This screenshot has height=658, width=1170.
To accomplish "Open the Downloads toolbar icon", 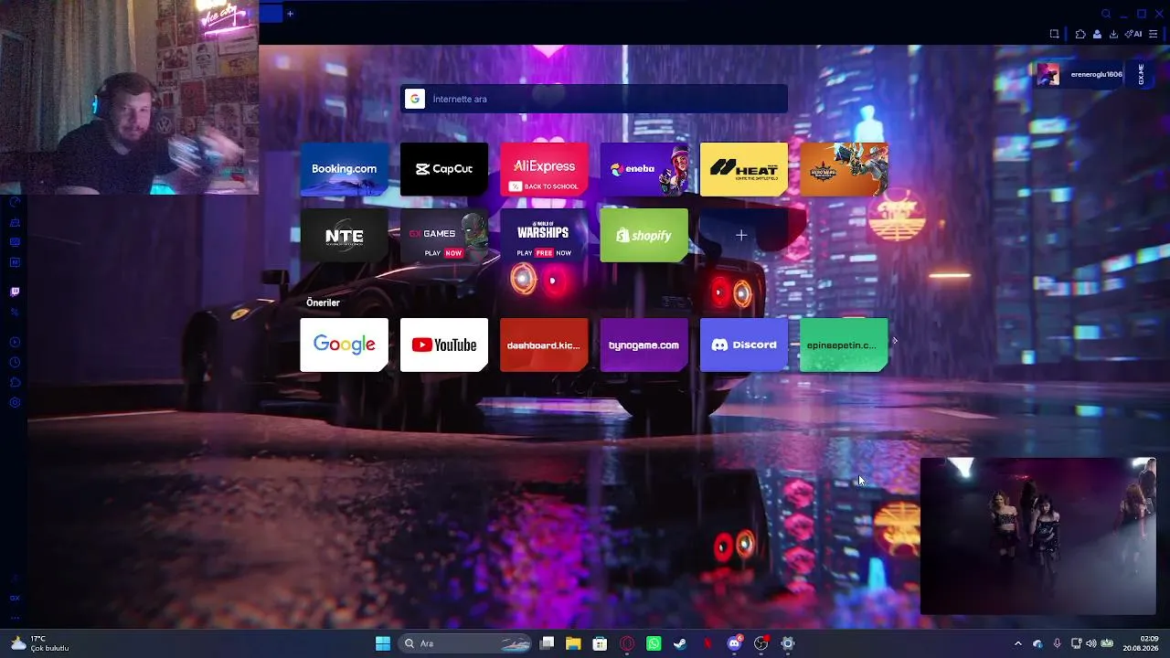I will click(1113, 34).
